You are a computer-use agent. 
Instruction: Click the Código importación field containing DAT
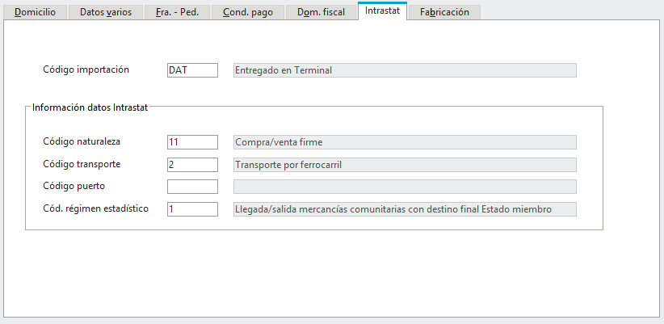click(x=192, y=70)
